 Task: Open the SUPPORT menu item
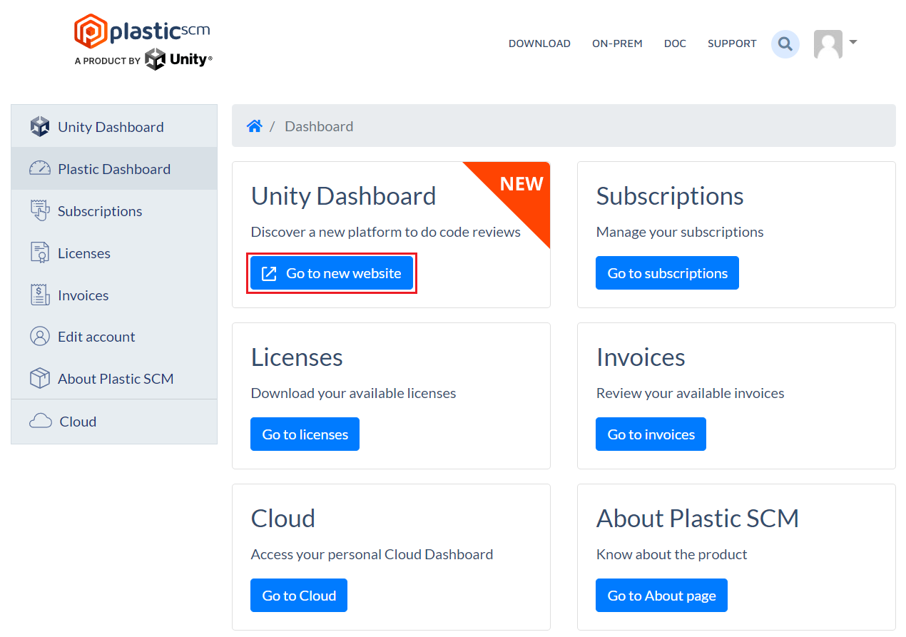click(732, 44)
